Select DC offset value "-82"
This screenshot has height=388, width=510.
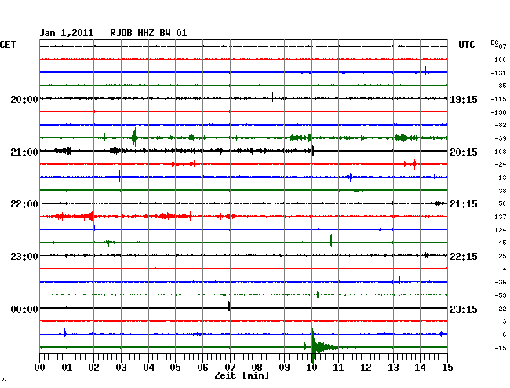pos(501,125)
